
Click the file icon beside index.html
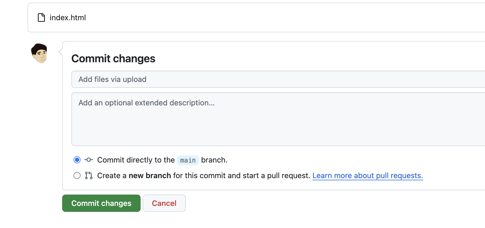tap(41, 18)
